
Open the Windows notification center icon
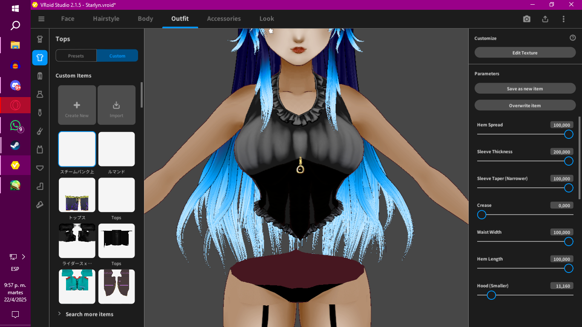tap(15, 315)
